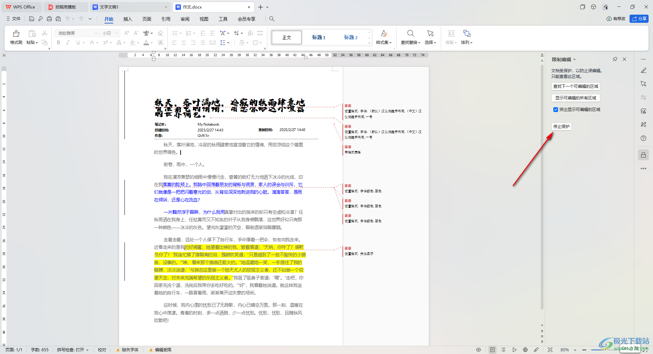Click the outline view icon in status bar

coord(503,350)
